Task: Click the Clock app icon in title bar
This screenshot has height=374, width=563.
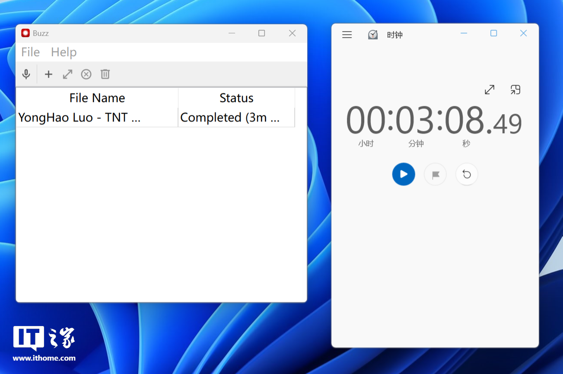Action: point(373,35)
